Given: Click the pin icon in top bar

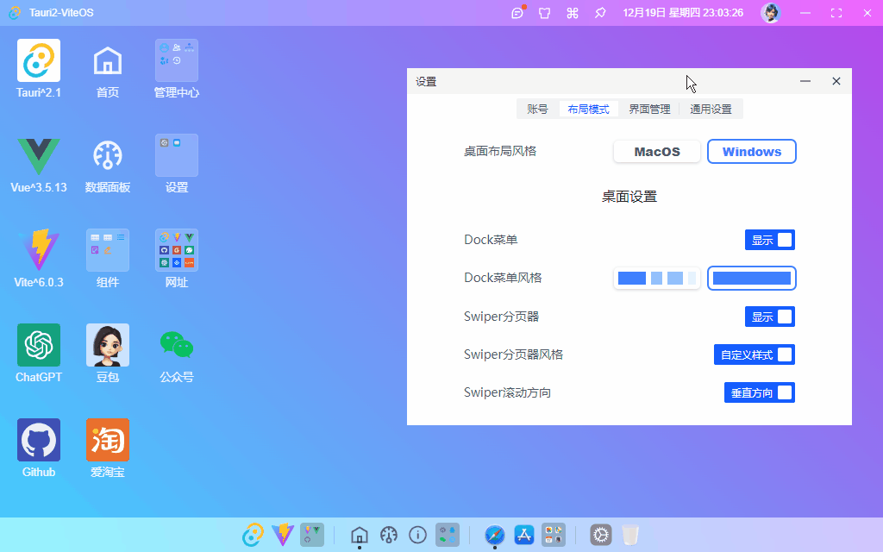Looking at the screenshot, I should coord(601,13).
